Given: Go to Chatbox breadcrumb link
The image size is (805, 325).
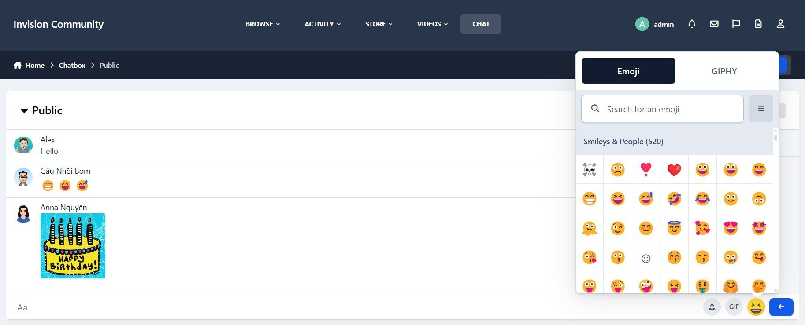Looking at the screenshot, I should [x=72, y=66].
